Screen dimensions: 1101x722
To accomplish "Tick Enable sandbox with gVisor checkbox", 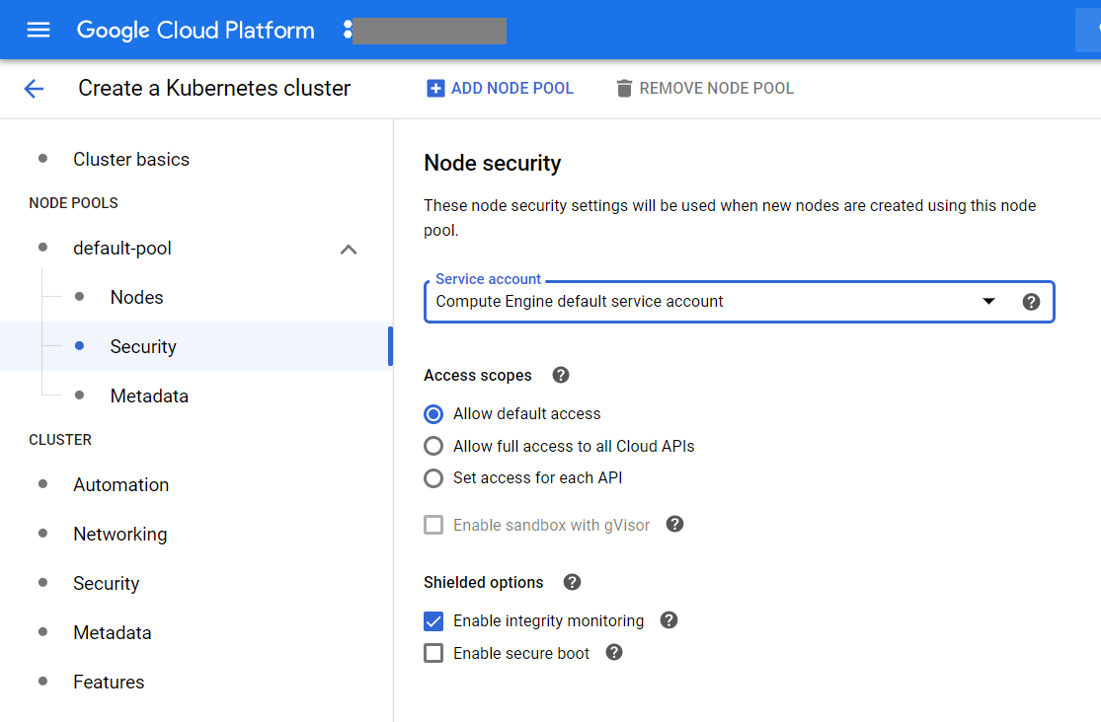I will [x=433, y=525].
